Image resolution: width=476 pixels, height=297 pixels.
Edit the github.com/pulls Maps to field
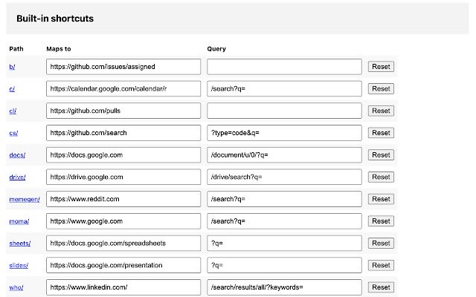coord(123,111)
